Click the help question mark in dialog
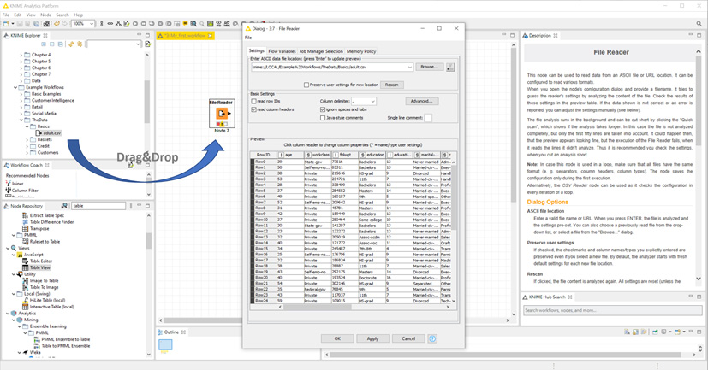The image size is (708, 370). point(432,338)
